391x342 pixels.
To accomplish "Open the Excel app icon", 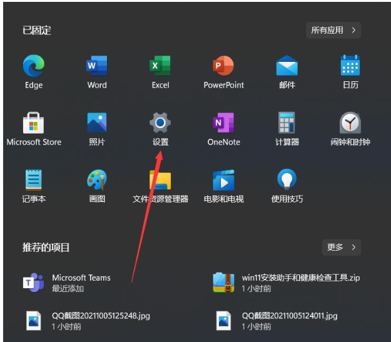I will [160, 66].
